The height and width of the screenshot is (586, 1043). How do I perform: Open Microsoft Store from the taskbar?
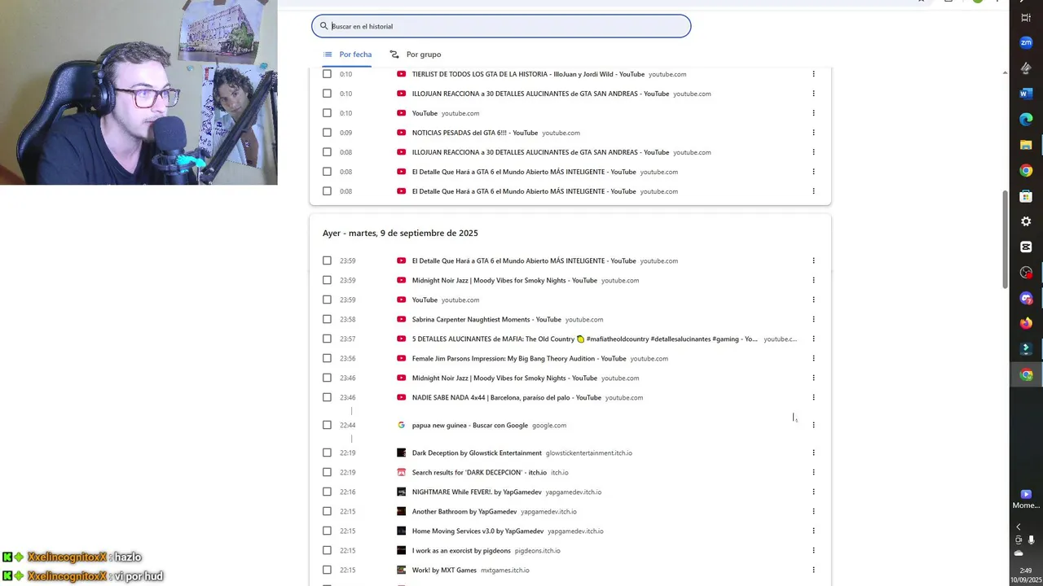pyautogui.click(x=1026, y=196)
